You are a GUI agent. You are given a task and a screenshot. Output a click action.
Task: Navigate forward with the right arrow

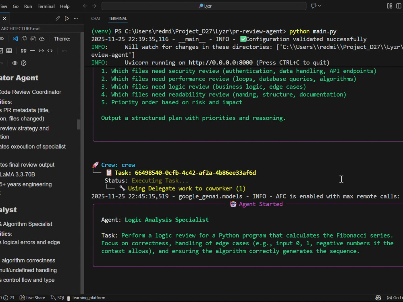click(94, 6)
